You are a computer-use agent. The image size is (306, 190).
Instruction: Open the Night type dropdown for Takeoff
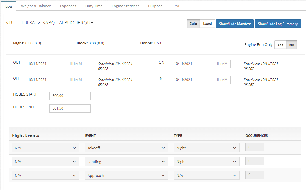[x=207, y=148]
